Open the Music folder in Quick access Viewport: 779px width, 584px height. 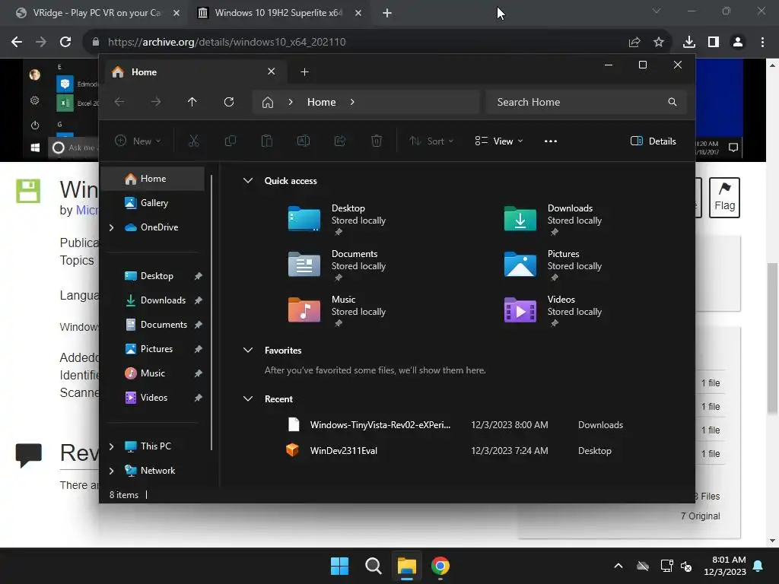[x=337, y=310]
